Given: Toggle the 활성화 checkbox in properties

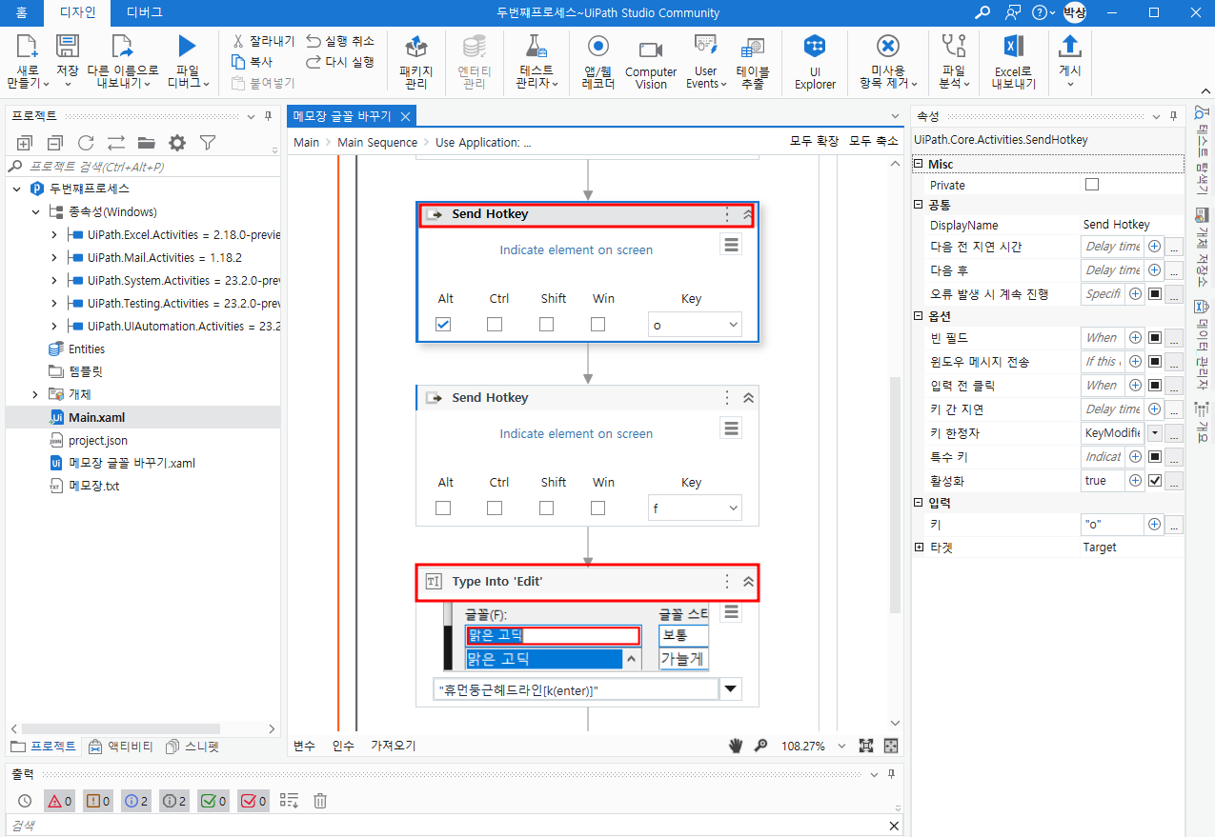Looking at the screenshot, I should point(1155,481).
